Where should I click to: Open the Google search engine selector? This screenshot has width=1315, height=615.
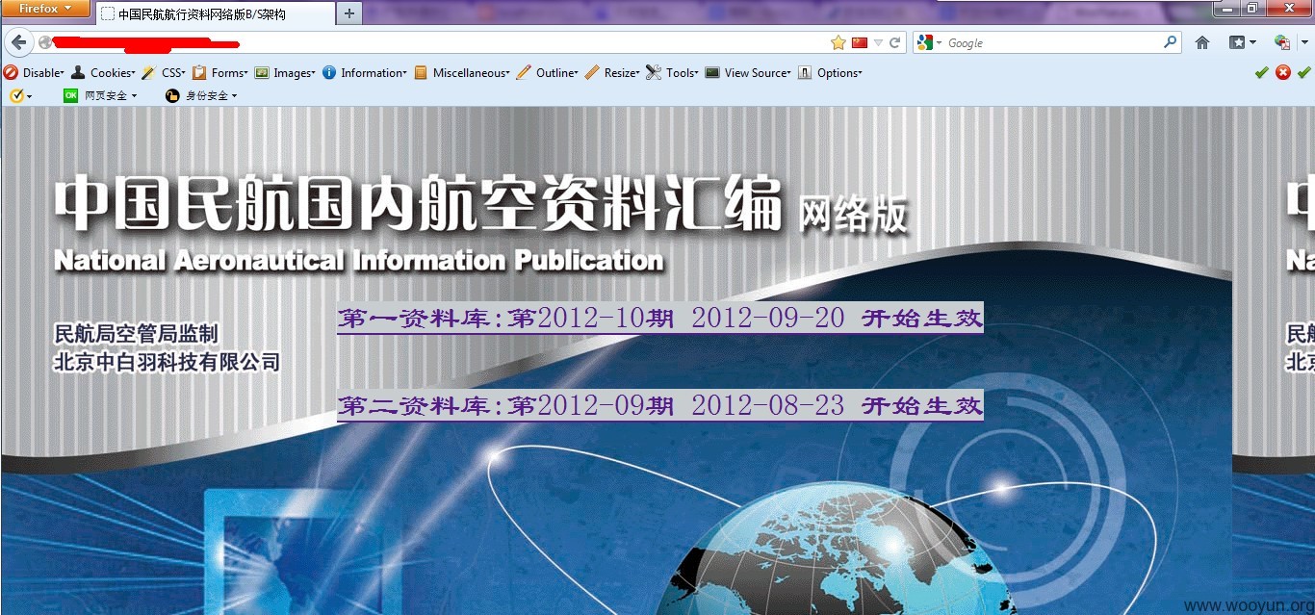pos(929,42)
